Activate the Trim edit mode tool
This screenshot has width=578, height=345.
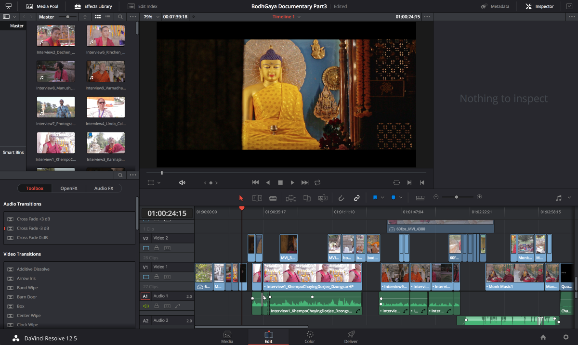(257, 198)
